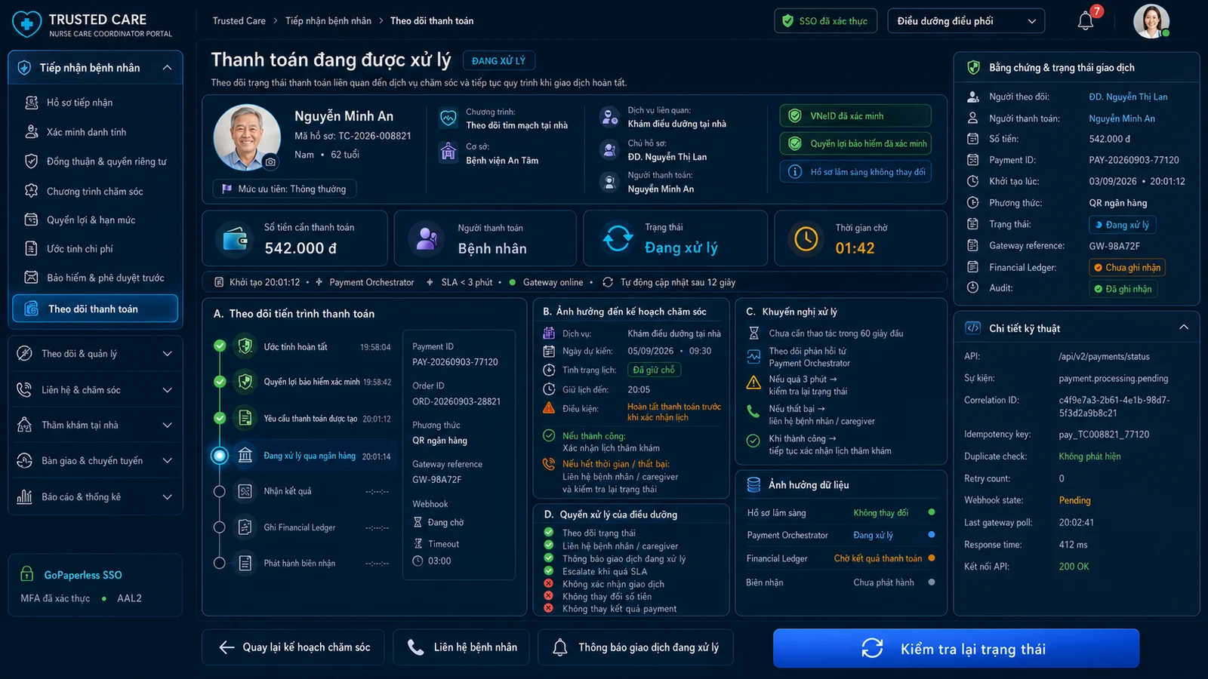
Task: Open the user profile avatar
Action: pos(1151,21)
